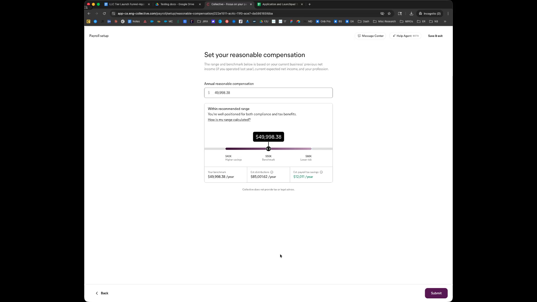Screen dimensions: 537x302
Task: Open the Message Center
Action: (370, 36)
